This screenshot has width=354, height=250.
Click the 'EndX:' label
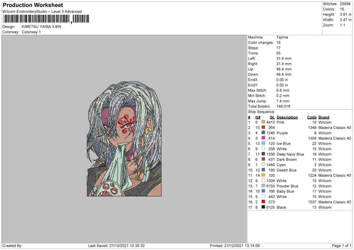253,80
